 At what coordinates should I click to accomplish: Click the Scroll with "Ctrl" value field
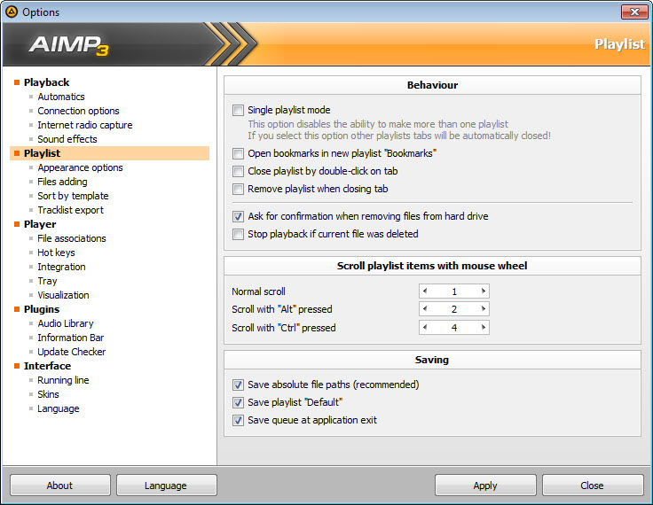[x=454, y=328]
